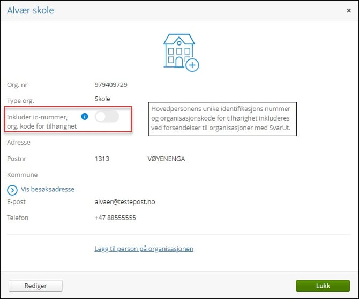Click the VØYENENGA place name
The width and height of the screenshot is (359, 299).
pyautogui.click(x=166, y=159)
